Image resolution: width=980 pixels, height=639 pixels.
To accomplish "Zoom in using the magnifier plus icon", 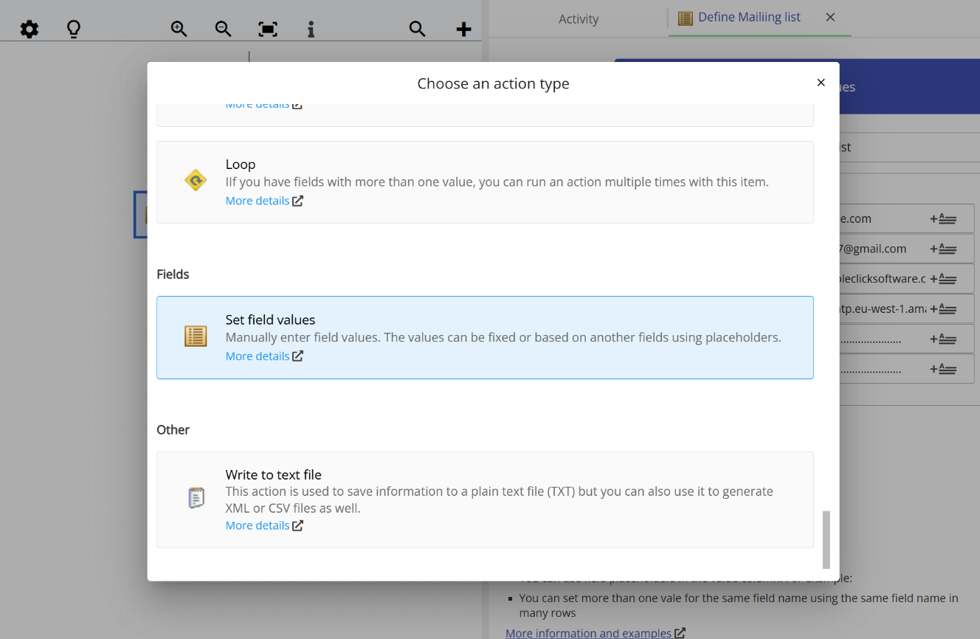I will click(178, 29).
